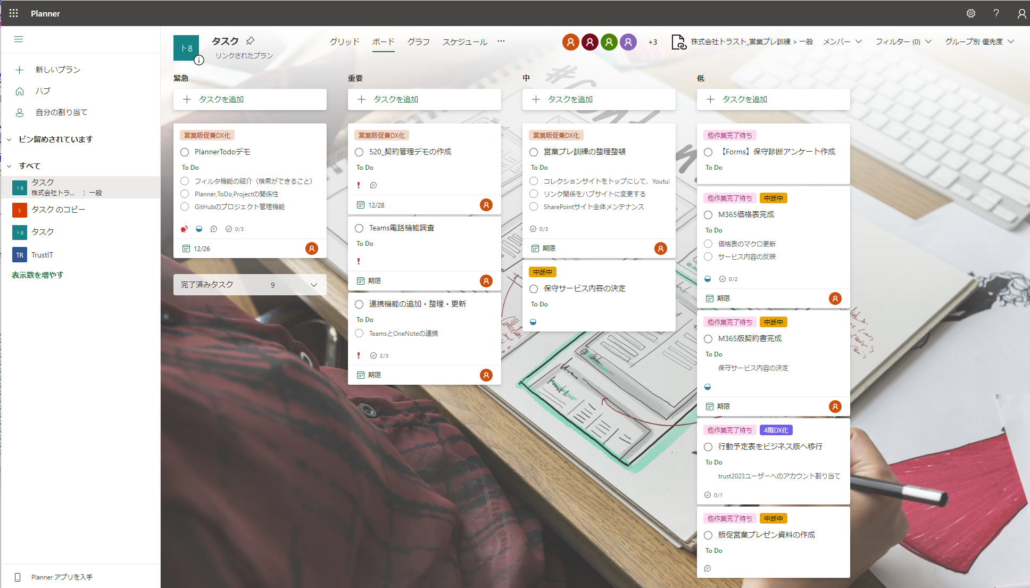This screenshot has height=588, width=1030.
Task: Show +3 more members
Action: (x=652, y=42)
